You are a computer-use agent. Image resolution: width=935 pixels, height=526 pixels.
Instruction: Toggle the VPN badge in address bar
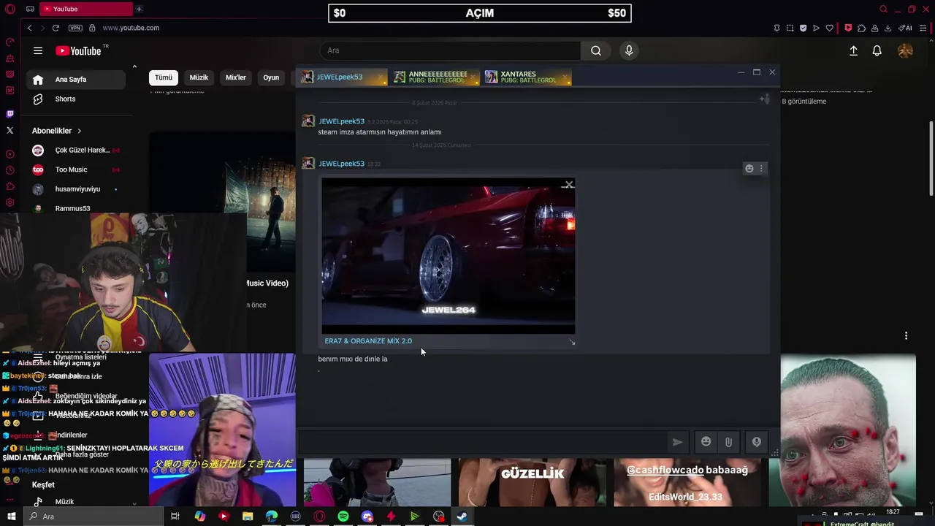pyautogui.click(x=75, y=28)
